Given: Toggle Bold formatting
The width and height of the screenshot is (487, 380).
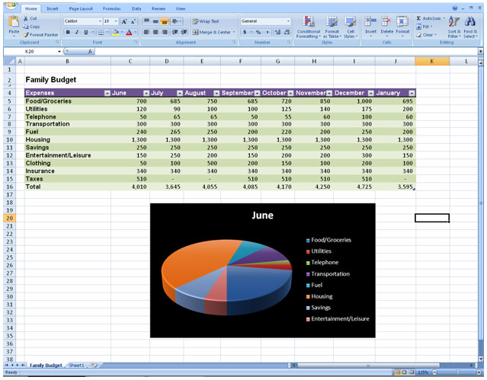Looking at the screenshot, I should [67, 33].
